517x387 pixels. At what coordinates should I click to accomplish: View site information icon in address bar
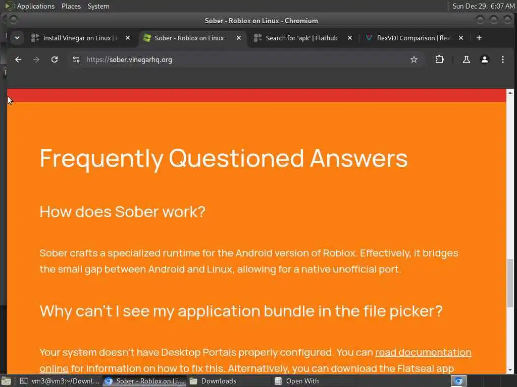click(x=76, y=59)
